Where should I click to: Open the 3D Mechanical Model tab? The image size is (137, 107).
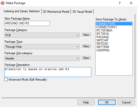[x=56, y=12]
